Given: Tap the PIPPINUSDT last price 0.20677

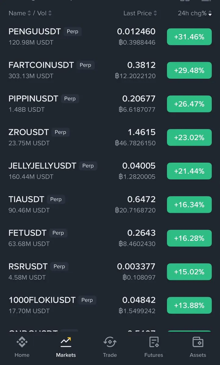Looking at the screenshot, I should click(139, 98).
